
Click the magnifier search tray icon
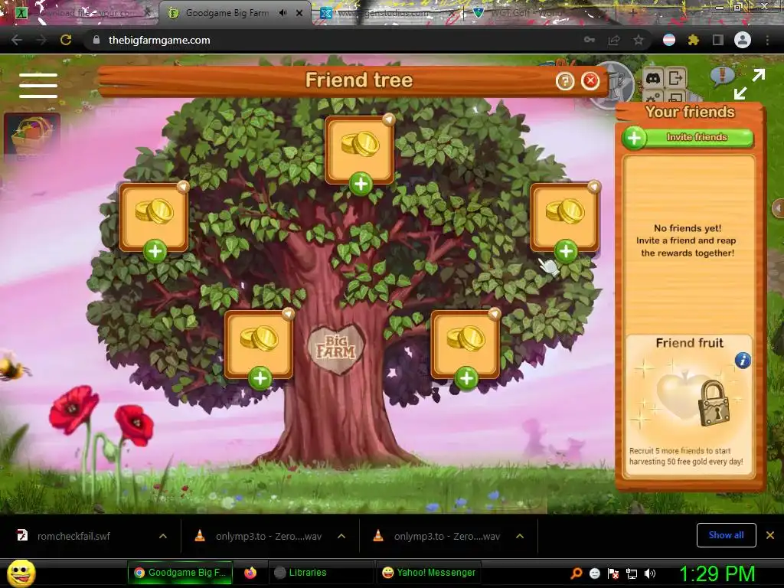click(x=576, y=573)
